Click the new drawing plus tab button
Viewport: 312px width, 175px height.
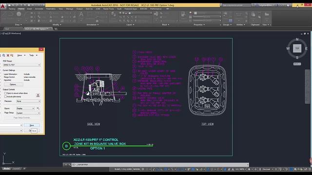click(56, 29)
